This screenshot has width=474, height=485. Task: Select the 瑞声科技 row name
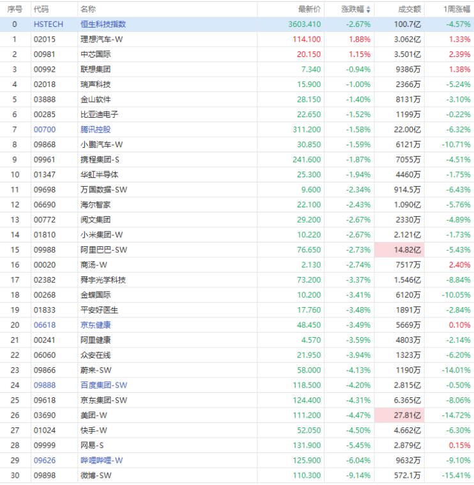[95, 84]
